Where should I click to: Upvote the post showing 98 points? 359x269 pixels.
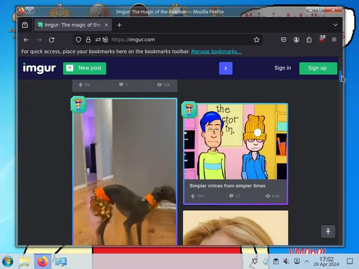81,85
